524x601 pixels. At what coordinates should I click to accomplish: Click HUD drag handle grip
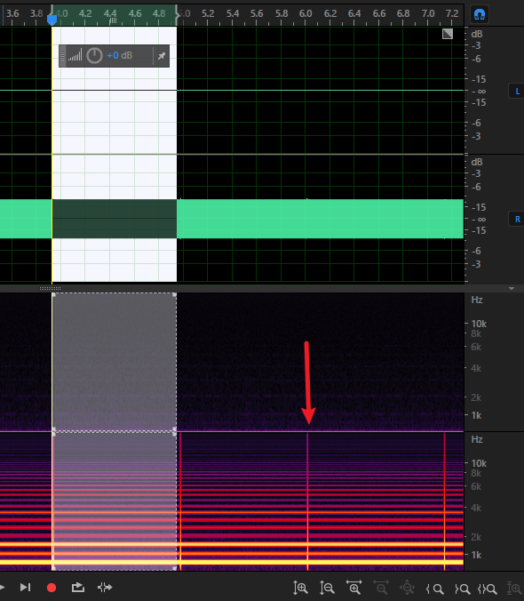pos(63,56)
